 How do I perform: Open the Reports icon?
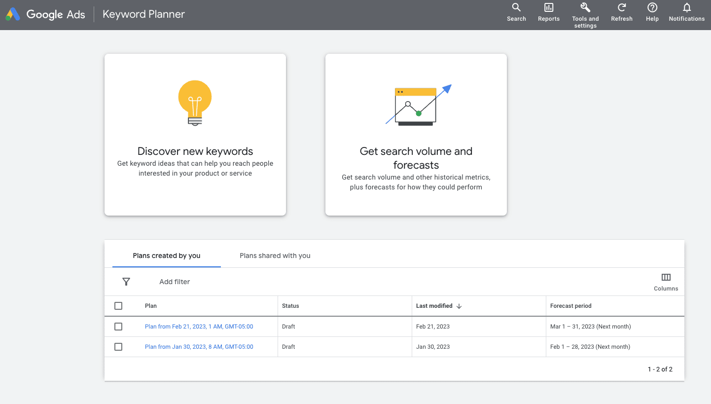pyautogui.click(x=549, y=7)
